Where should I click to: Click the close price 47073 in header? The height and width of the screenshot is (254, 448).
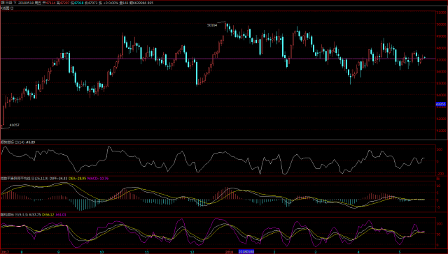pyautogui.click(x=93, y=3)
